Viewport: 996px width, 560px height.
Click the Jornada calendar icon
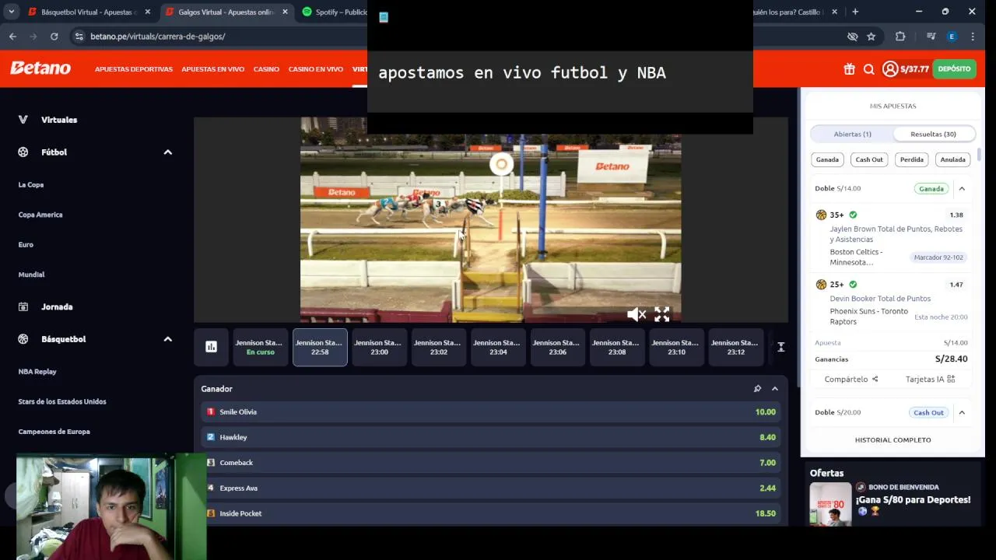(23, 307)
